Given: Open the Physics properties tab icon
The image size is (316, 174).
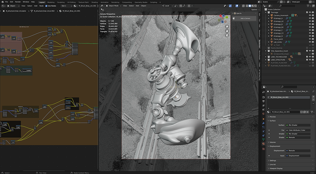Looking at the screenshot, I should point(264,131).
